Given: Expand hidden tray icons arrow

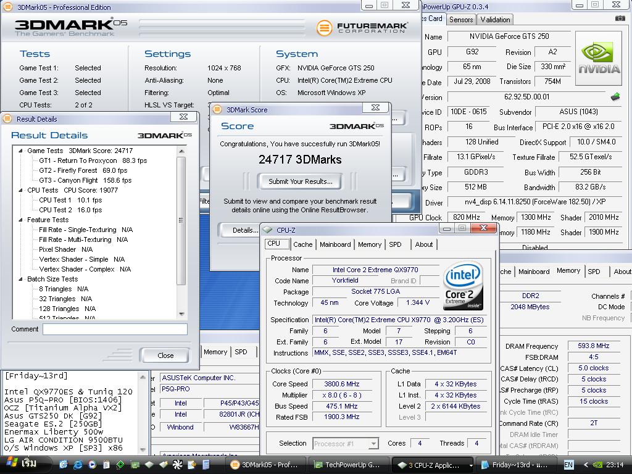Looking at the screenshot, I should pos(586,465).
